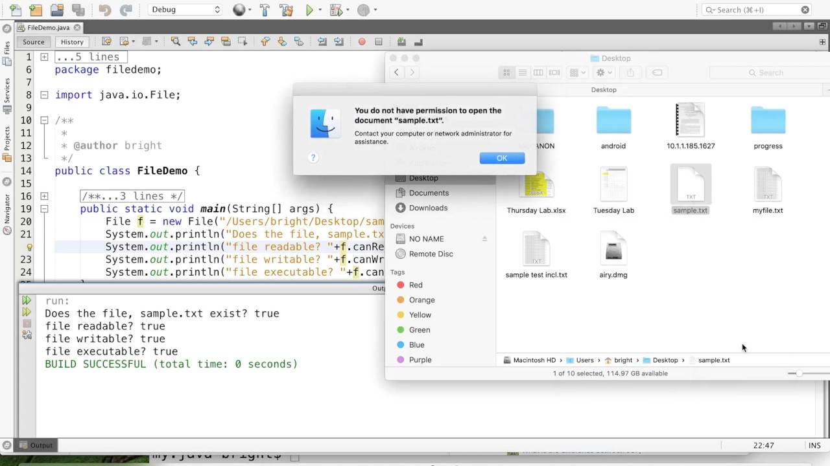Open Documents in Finder sidebar

click(x=429, y=193)
